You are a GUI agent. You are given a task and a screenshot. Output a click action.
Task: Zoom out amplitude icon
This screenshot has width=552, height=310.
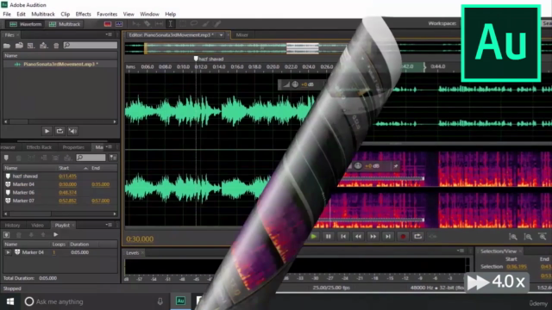528,237
